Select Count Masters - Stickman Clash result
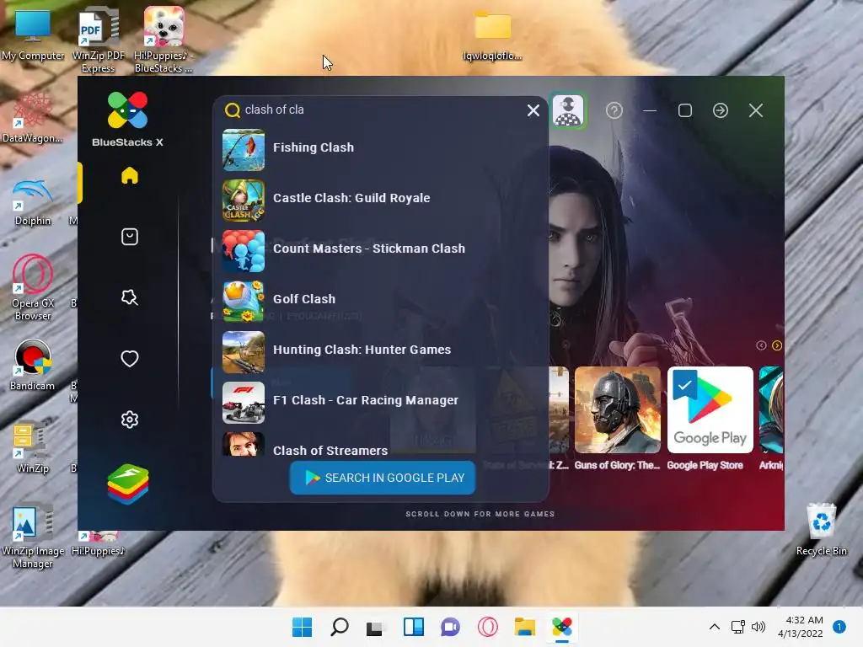863x647 pixels. click(x=381, y=251)
